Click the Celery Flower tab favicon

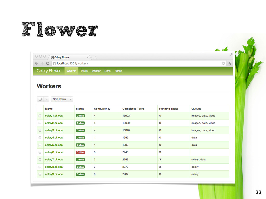(52, 57)
